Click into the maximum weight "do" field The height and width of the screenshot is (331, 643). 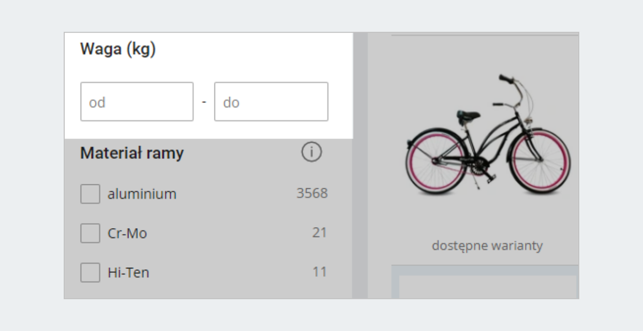(271, 102)
